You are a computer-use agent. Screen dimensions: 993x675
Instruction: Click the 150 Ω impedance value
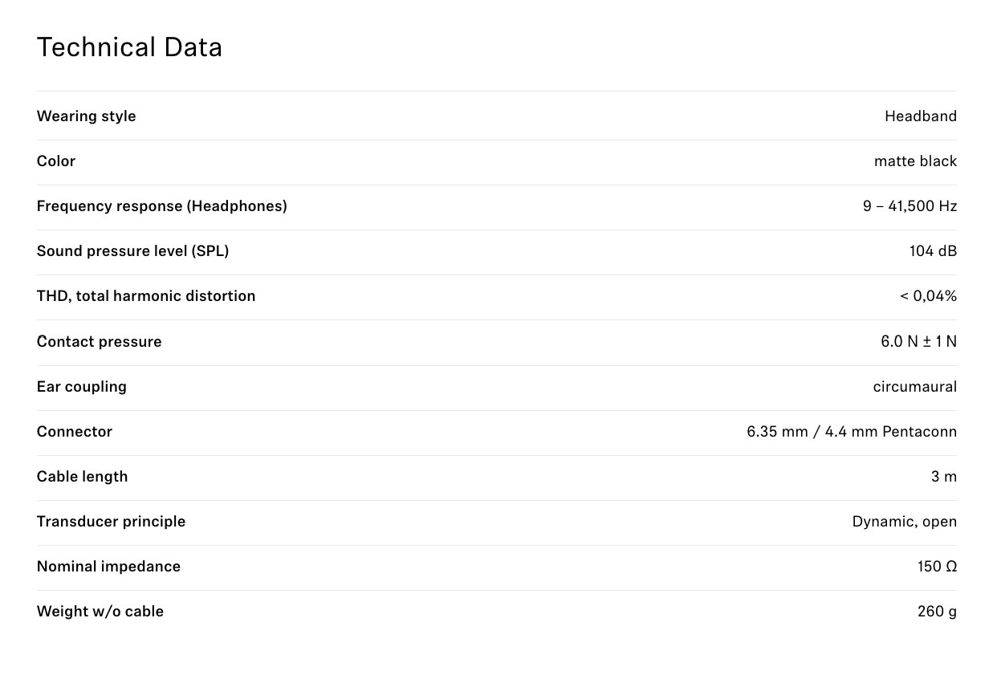click(x=937, y=567)
